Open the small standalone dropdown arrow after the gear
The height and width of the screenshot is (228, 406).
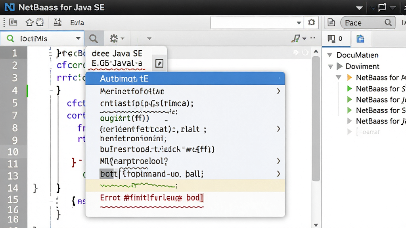click(x=149, y=38)
